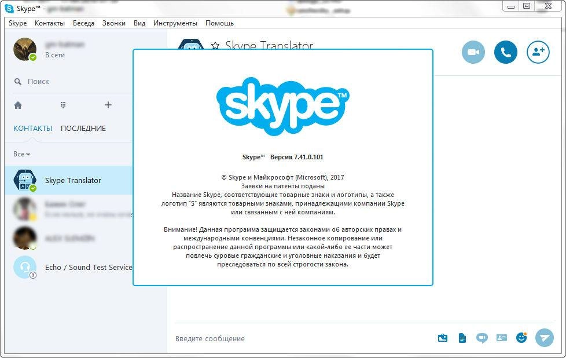The width and height of the screenshot is (566, 358).
Task: Click the Skype Translator robot avatar in list
Action: [x=25, y=180]
